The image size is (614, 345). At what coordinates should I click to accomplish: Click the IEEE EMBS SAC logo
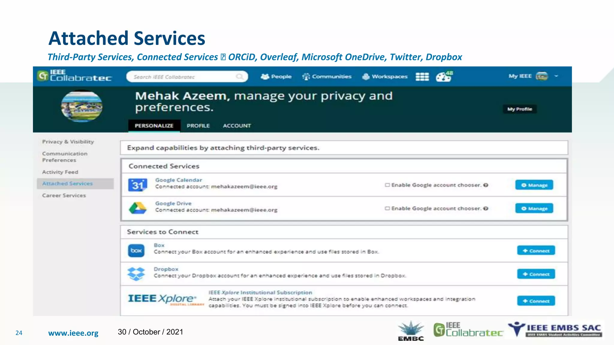click(555, 329)
